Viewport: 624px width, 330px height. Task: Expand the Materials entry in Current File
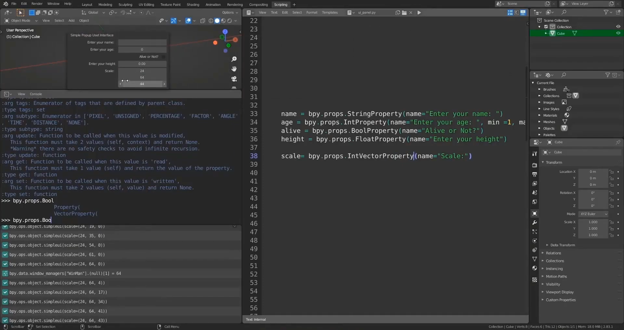point(540,115)
